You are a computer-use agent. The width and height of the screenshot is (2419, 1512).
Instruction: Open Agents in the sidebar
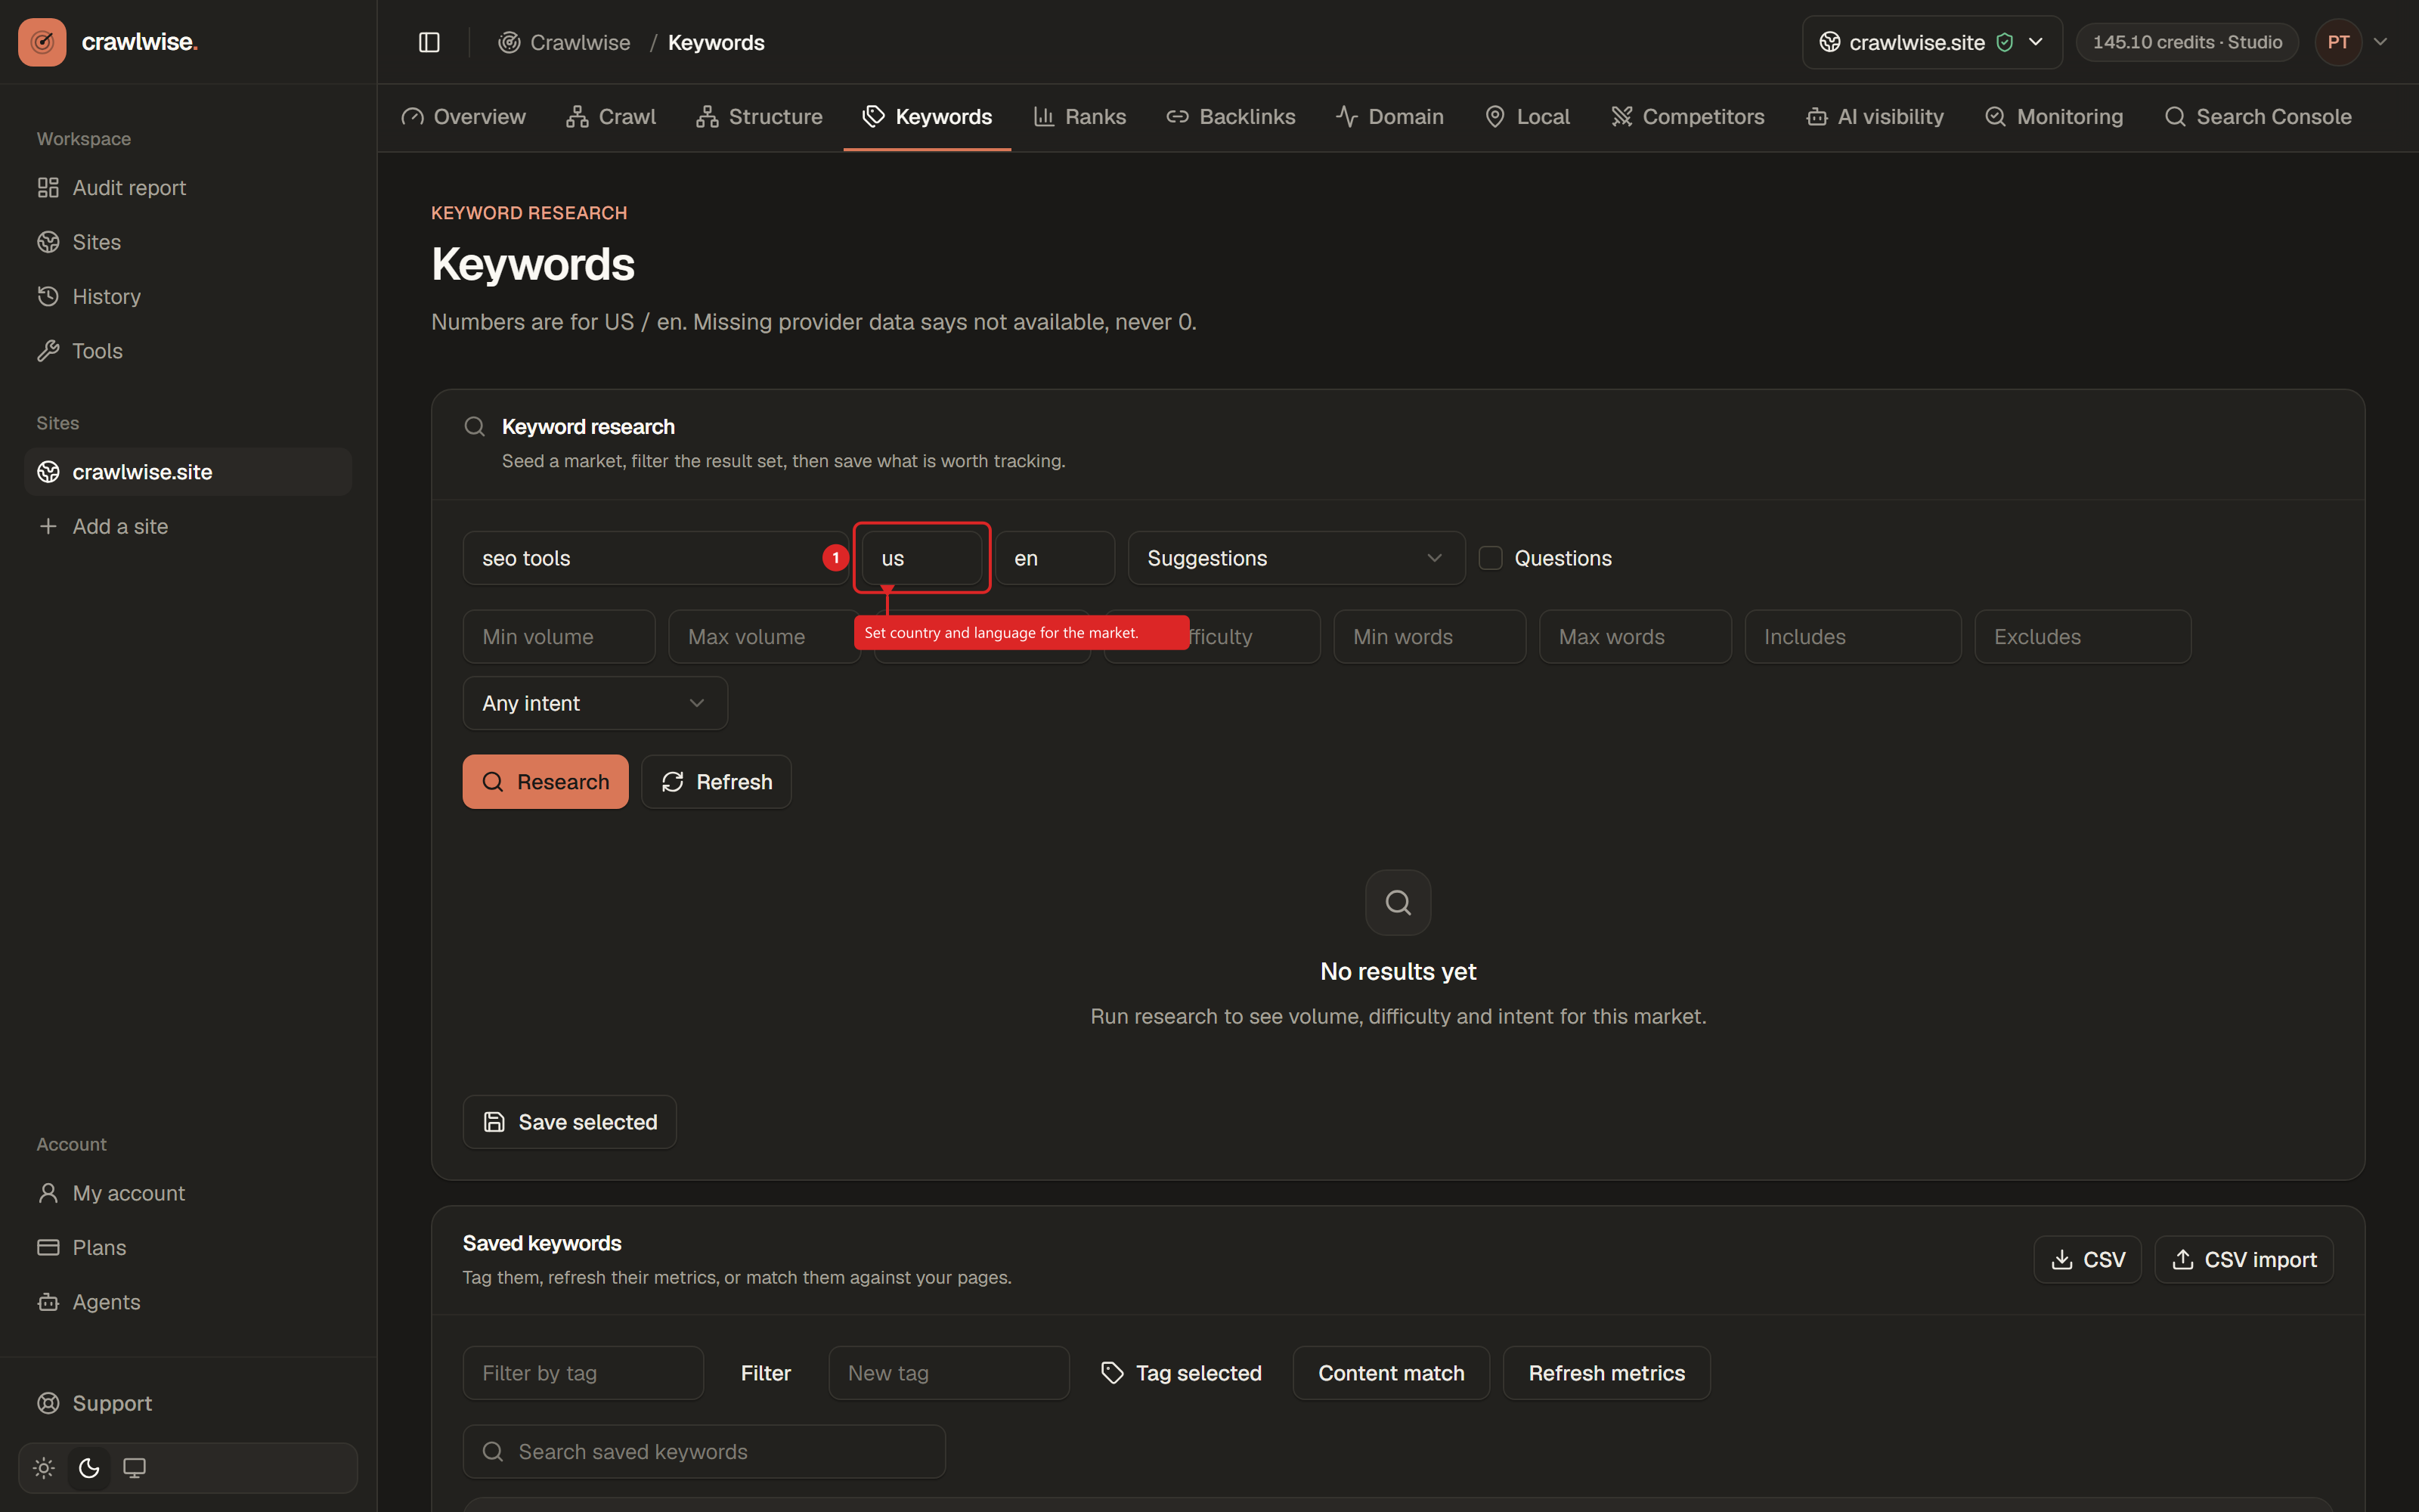click(x=188, y=1302)
